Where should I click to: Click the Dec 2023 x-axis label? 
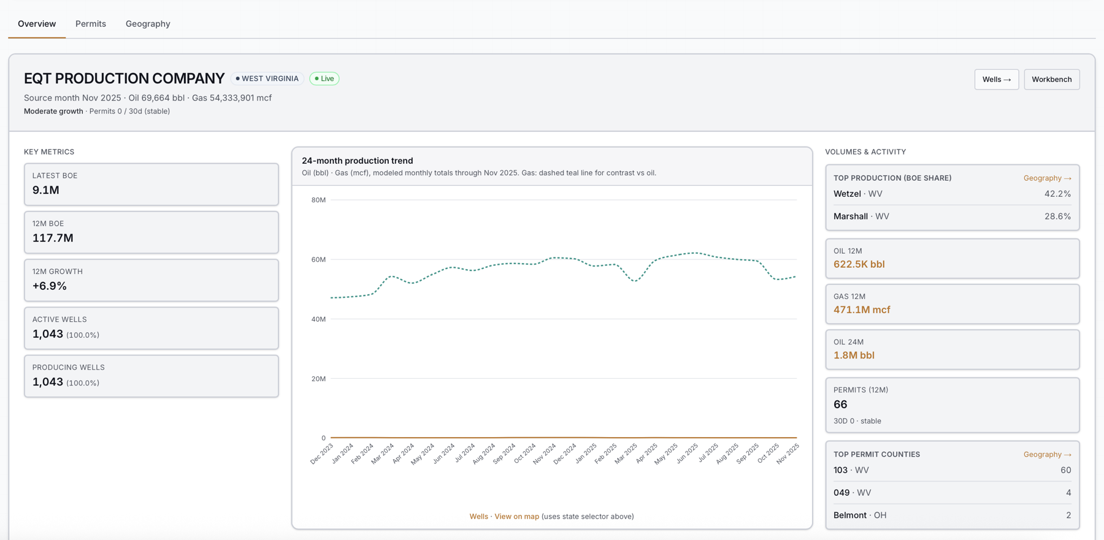point(321,454)
